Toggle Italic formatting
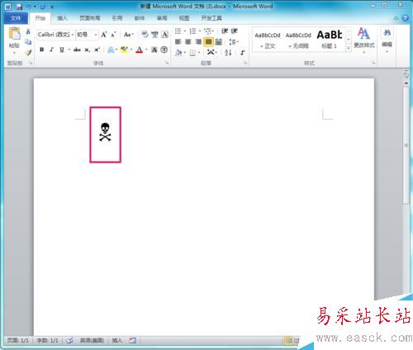Viewport: 413px width, 350px height. (x=51, y=50)
